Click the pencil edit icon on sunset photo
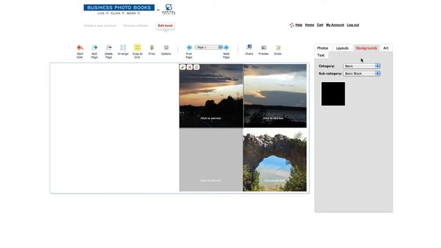Screen dimensions: 441x248 (183, 68)
